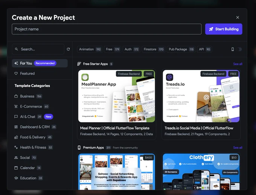This screenshot has width=256, height=195.
Task: Open the MealPlanner App template thumbnail
Action: pyautogui.click(x=117, y=96)
